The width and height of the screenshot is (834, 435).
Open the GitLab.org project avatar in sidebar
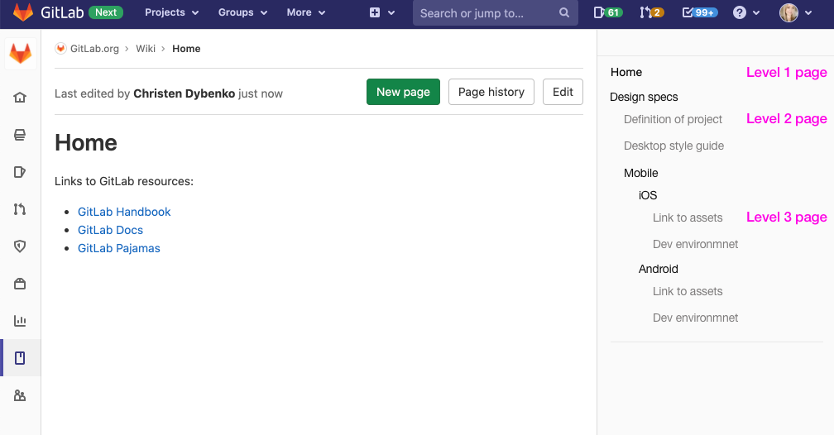(20, 54)
